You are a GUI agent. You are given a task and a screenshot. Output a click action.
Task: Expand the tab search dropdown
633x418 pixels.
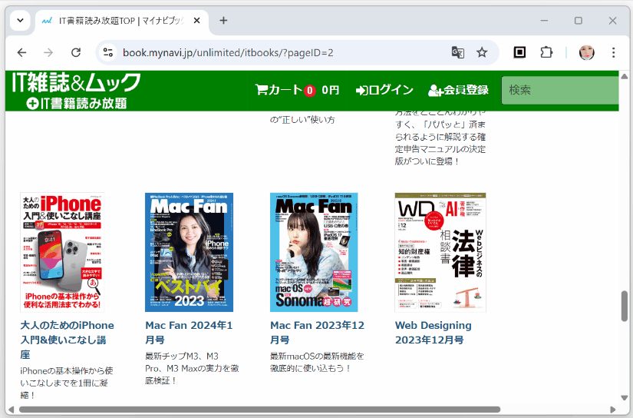(20, 20)
